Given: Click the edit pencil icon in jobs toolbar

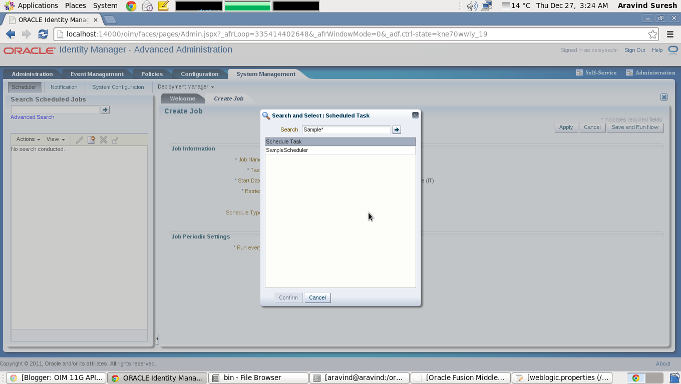Looking at the screenshot, I should (x=79, y=140).
